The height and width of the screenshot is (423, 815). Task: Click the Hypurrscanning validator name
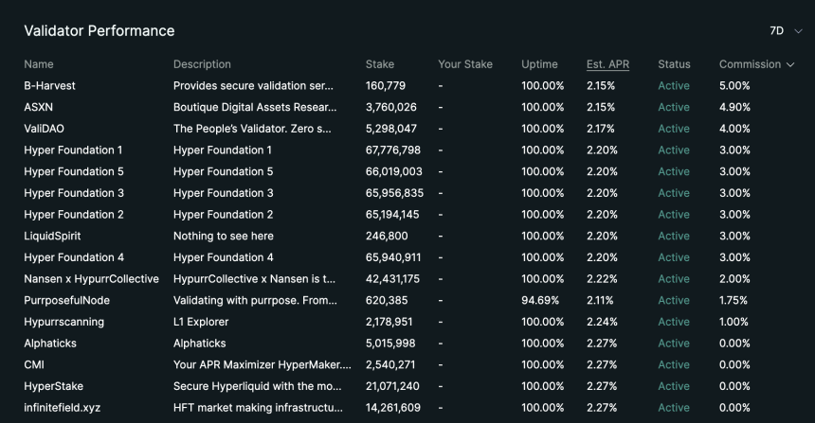[63, 322]
